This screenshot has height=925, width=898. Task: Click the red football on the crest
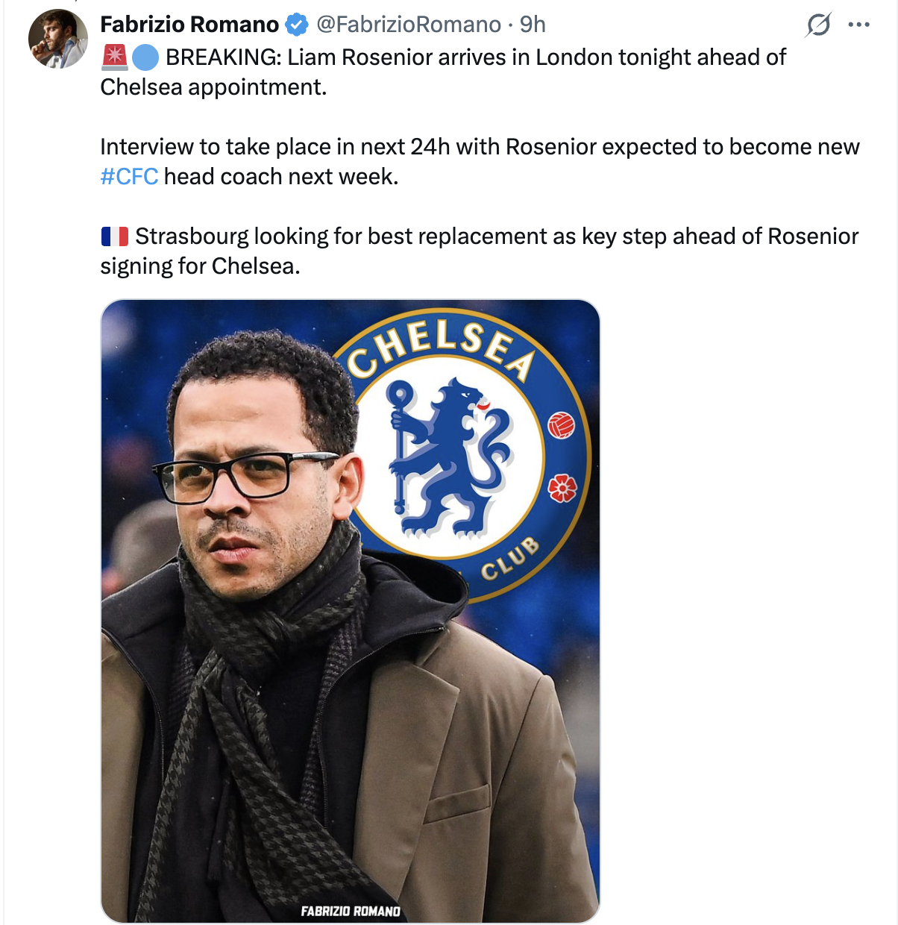pos(562,425)
